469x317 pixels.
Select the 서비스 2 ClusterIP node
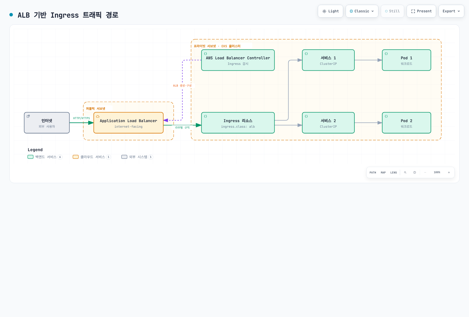[328, 123]
